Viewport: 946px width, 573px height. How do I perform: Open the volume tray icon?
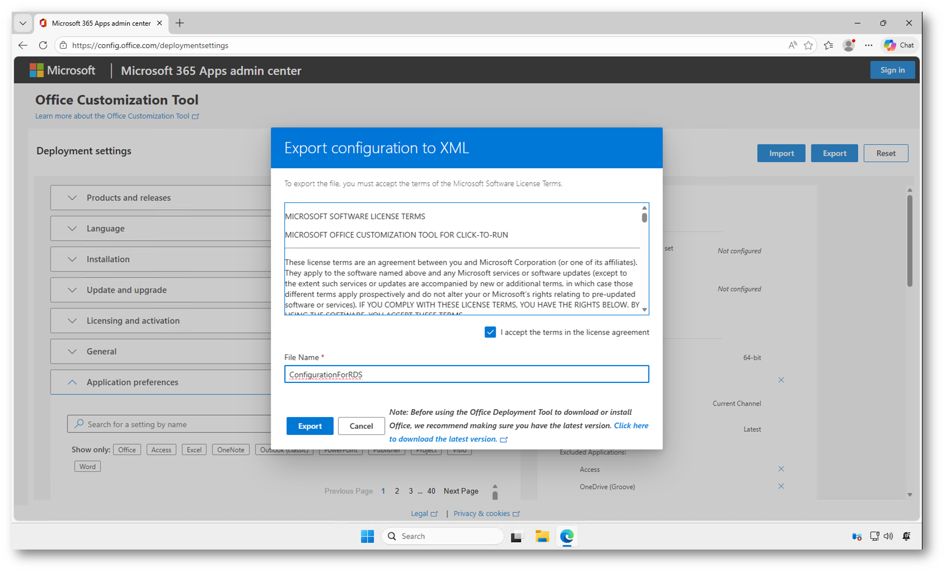coord(888,536)
